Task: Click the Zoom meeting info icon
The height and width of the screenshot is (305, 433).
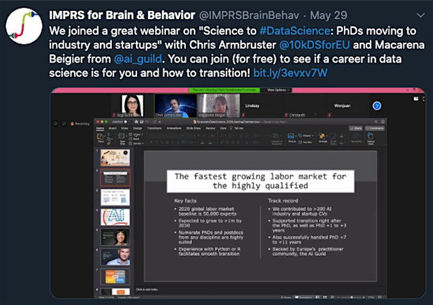Action: tap(55, 124)
